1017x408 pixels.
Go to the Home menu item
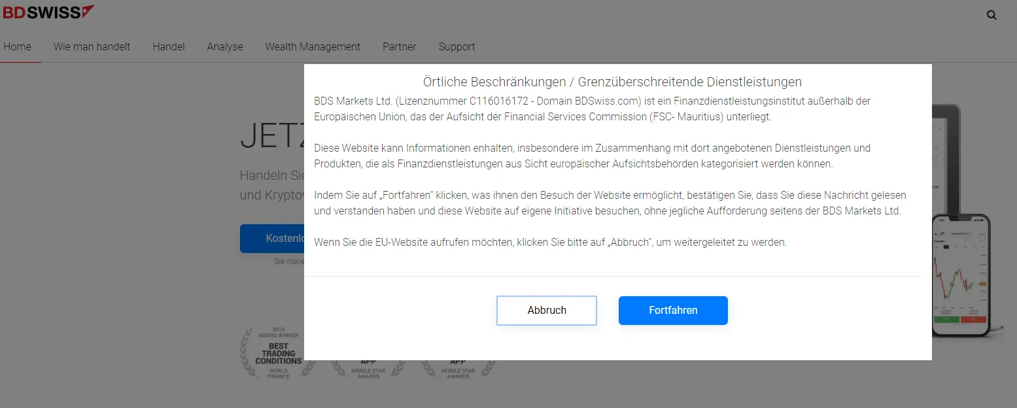[18, 46]
